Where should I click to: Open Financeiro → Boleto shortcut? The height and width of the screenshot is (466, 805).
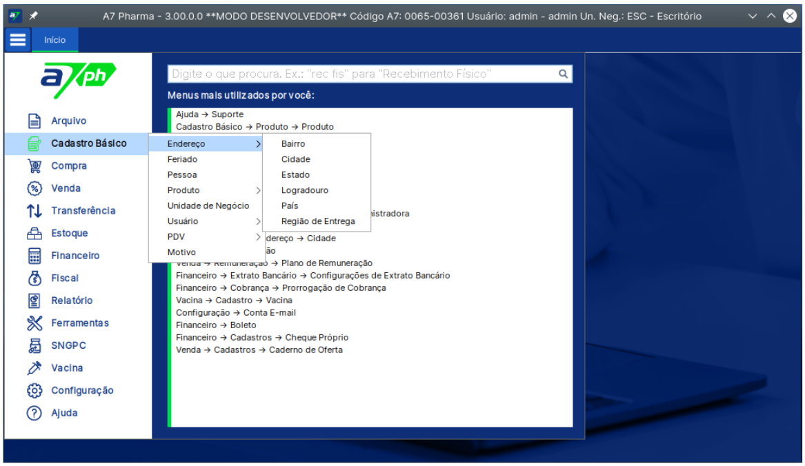coord(216,325)
